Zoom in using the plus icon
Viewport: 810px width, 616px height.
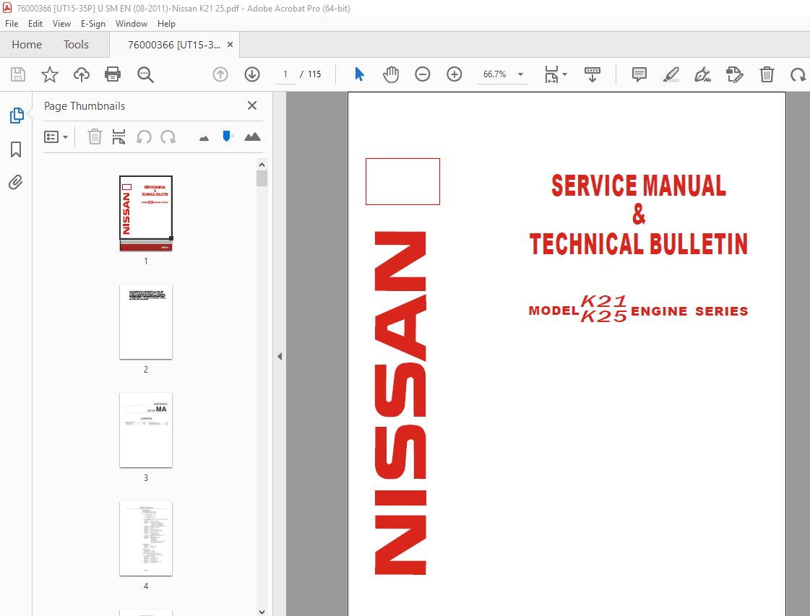coord(454,74)
